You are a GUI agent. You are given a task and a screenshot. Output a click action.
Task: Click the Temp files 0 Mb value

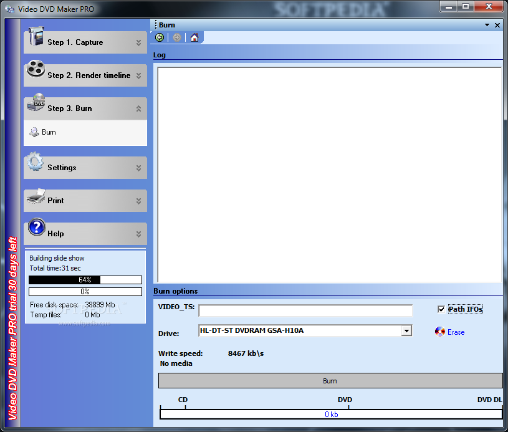coord(92,315)
